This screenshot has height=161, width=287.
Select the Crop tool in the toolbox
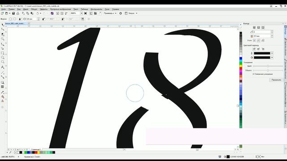point(3,34)
